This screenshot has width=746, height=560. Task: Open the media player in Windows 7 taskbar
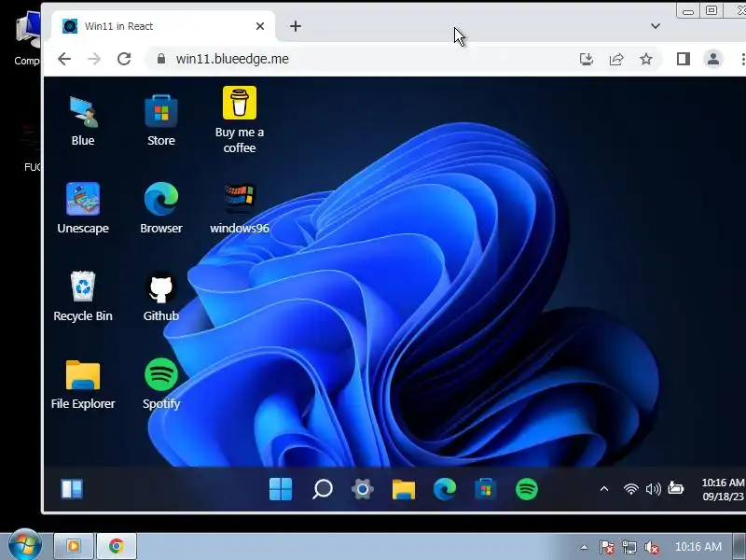click(74, 546)
